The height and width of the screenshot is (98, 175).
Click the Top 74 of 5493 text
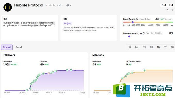[x=154, y=33]
